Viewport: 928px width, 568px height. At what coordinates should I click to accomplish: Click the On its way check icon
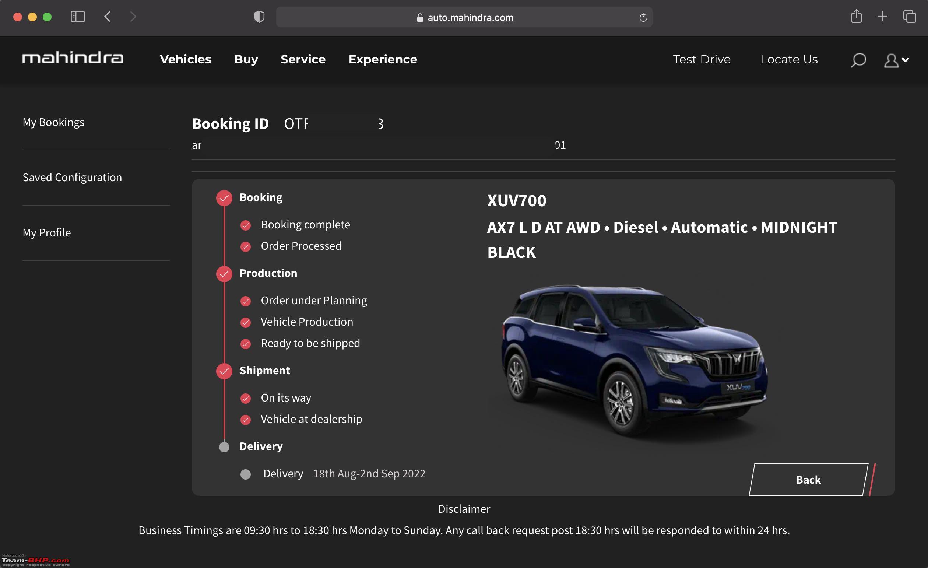coord(246,399)
